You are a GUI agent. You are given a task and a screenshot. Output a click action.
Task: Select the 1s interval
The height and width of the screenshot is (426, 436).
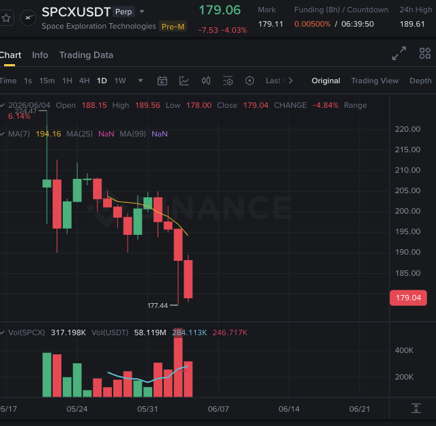coord(28,81)
